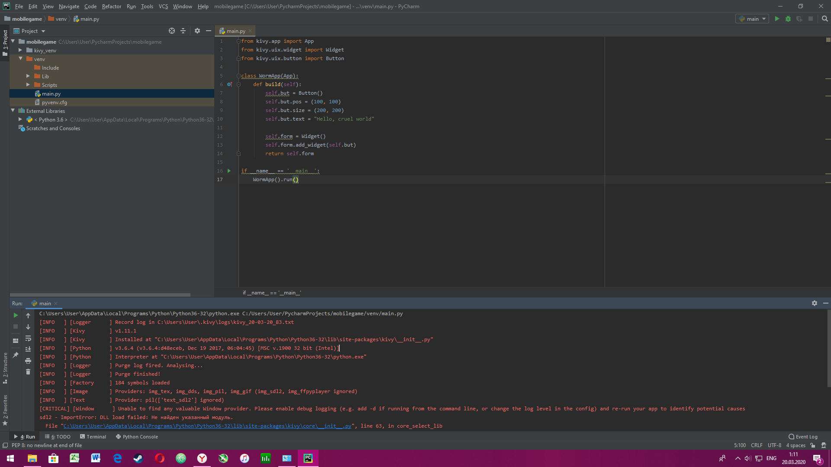
Task: Click the down-arrow stack frame icon in Run
Action: pos(28,327)
